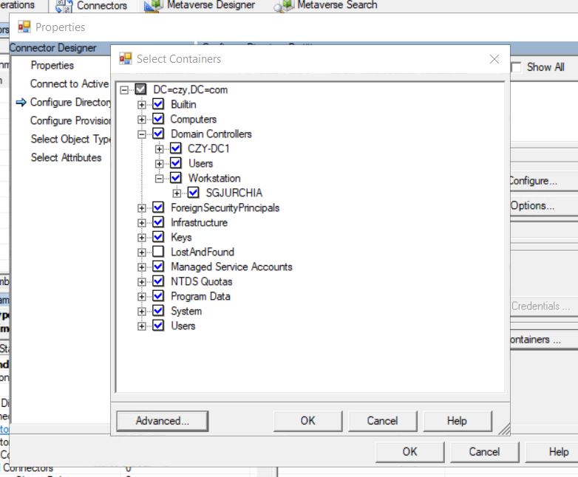Expand the Infrastructure node

click(142, 223)
